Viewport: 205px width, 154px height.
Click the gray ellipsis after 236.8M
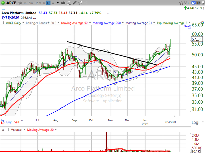click(35, 18)
